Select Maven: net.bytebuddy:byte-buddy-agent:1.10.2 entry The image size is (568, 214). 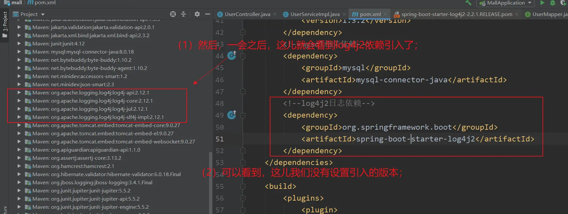[x=90, y=68]
